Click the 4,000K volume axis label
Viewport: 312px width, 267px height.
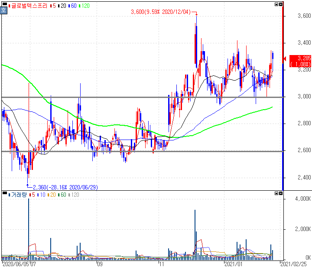(303, 199)
